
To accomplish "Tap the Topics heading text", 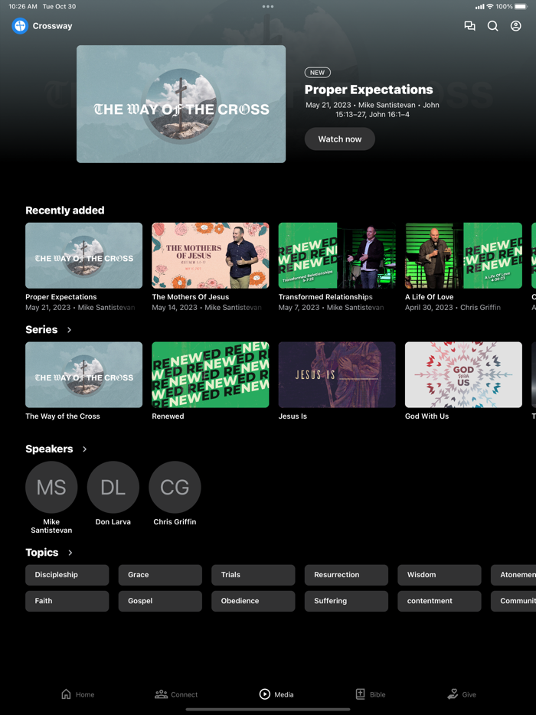I will (42, 553).
